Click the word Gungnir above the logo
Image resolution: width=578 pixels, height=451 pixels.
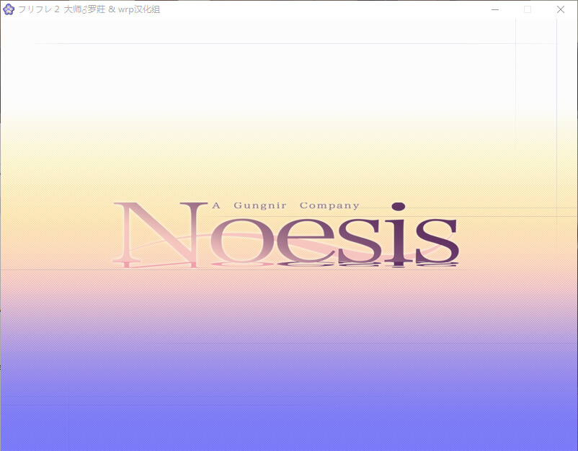point(260,206)
